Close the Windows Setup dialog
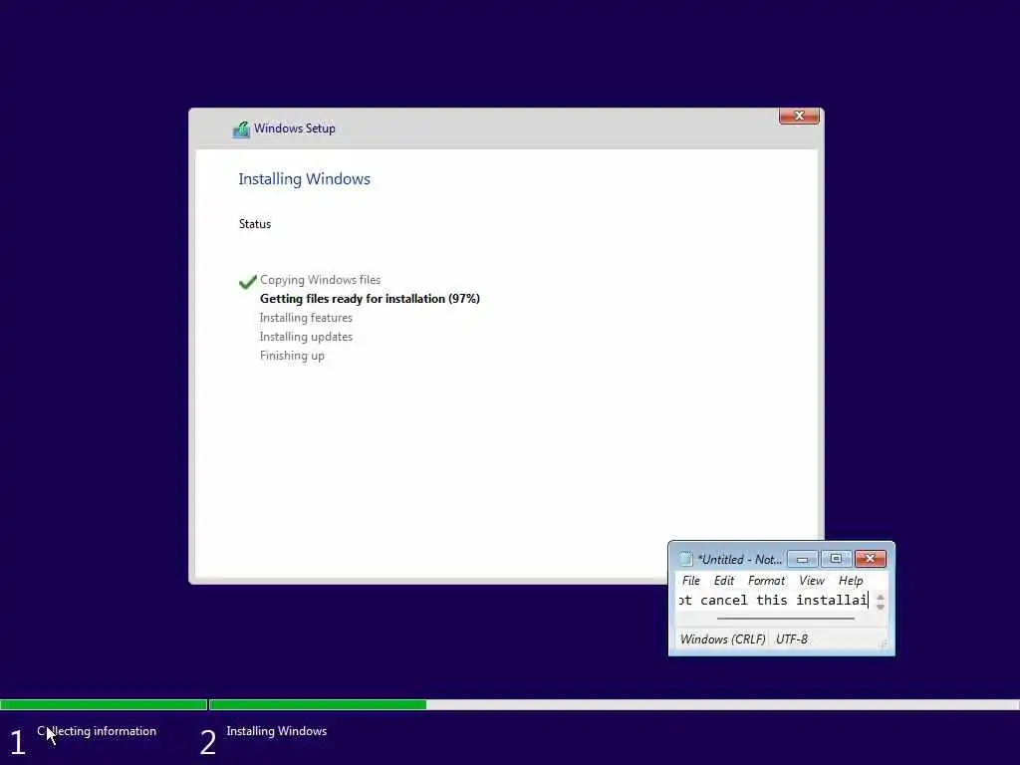Image resolution: width=1020 pixels, height=765 pixels. [x=799, y=116]
